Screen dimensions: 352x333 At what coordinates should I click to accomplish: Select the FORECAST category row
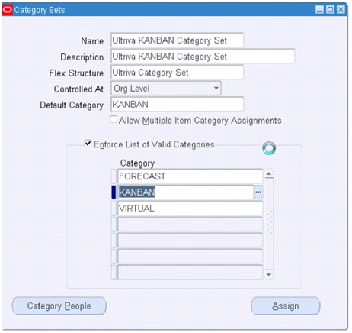point(190,176)
